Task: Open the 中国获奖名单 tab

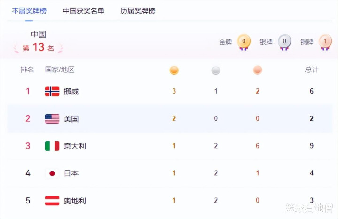Action: tap(84, 10)
